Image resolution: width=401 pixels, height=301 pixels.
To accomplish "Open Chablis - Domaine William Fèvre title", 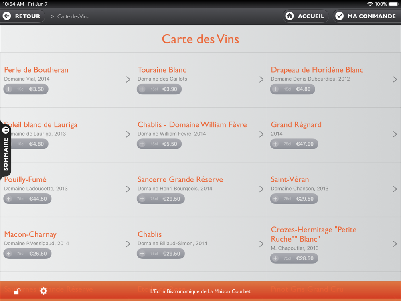I will [192, 125].
